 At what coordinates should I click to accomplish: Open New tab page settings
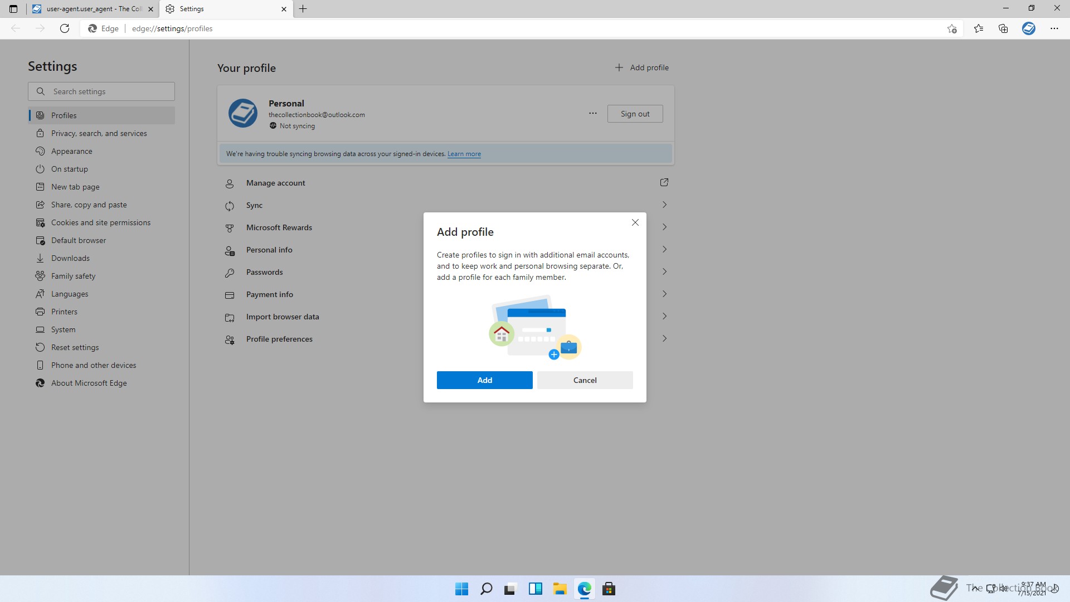(101, 187)
